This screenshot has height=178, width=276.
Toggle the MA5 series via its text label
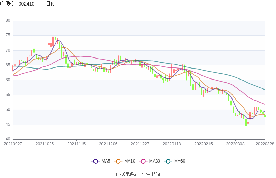106,161
